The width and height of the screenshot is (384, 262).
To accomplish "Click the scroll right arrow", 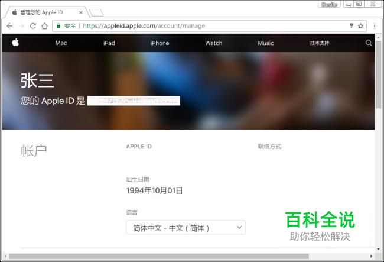I will click(x=371, y=256).
